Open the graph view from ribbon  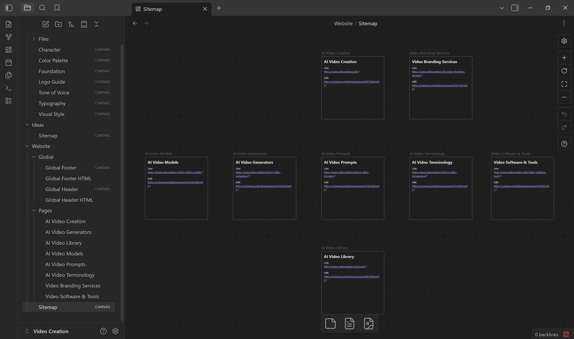(8, 37)
